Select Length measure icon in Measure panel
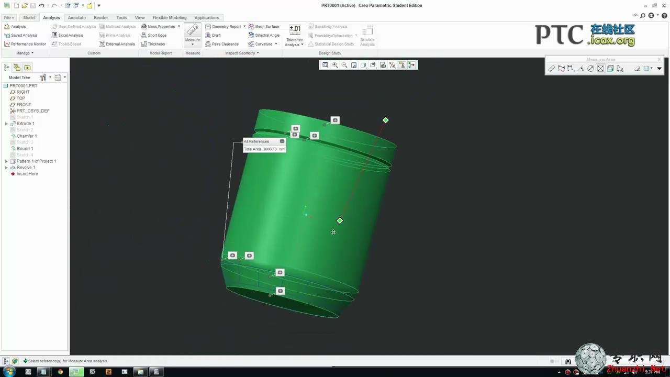This screenshot has height=377, width=670. (x=561, y=69)
